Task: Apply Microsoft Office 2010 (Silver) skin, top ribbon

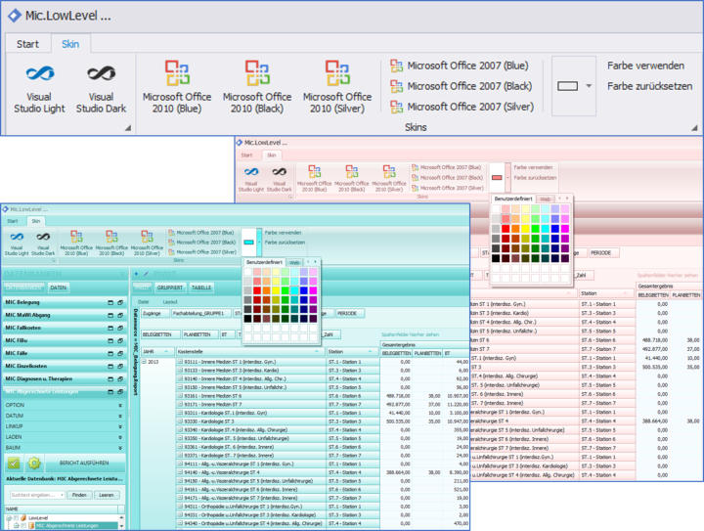Action: [337, 85]
